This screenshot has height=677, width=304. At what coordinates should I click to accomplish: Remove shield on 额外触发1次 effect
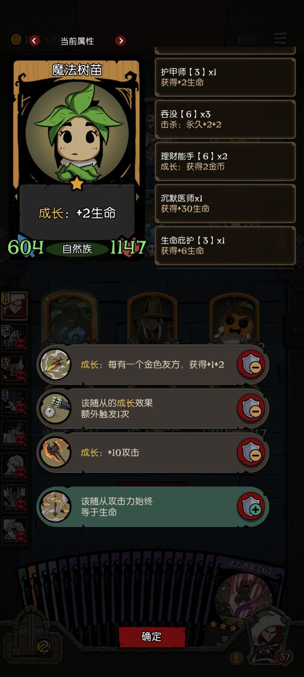(251, 408)
